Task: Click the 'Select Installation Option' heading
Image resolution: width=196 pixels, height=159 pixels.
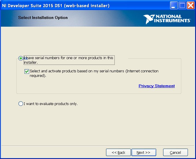Action: [x=43, y=18]
